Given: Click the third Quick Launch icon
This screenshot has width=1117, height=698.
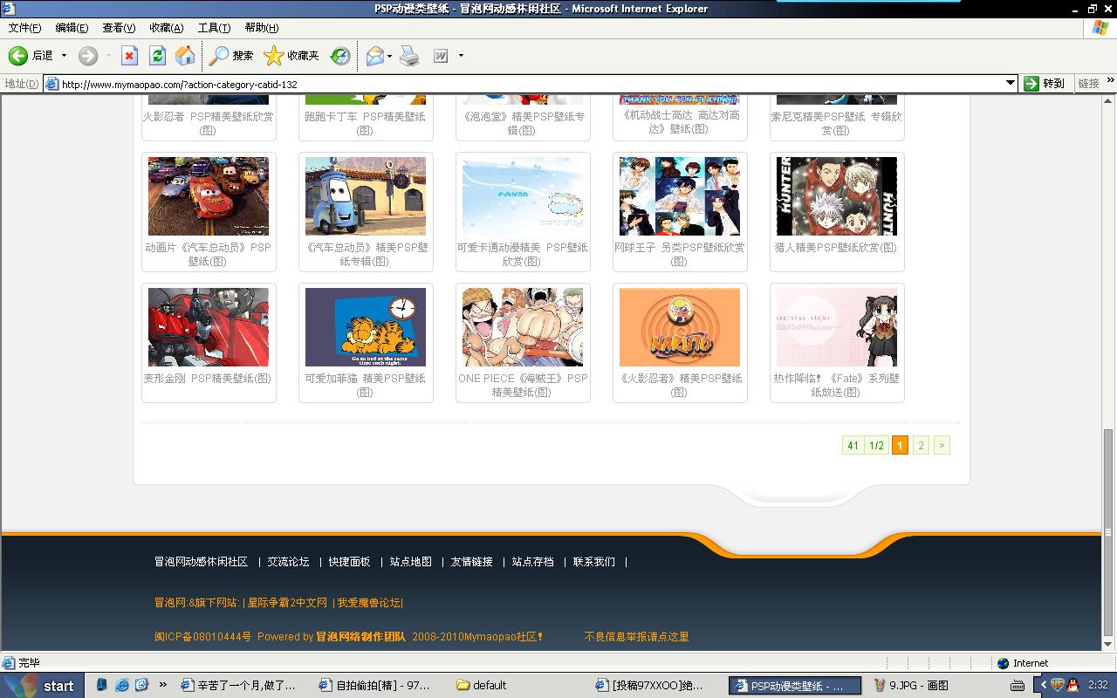Looking at the screenshot, I should pyautogui.click(x=141, y=685).
